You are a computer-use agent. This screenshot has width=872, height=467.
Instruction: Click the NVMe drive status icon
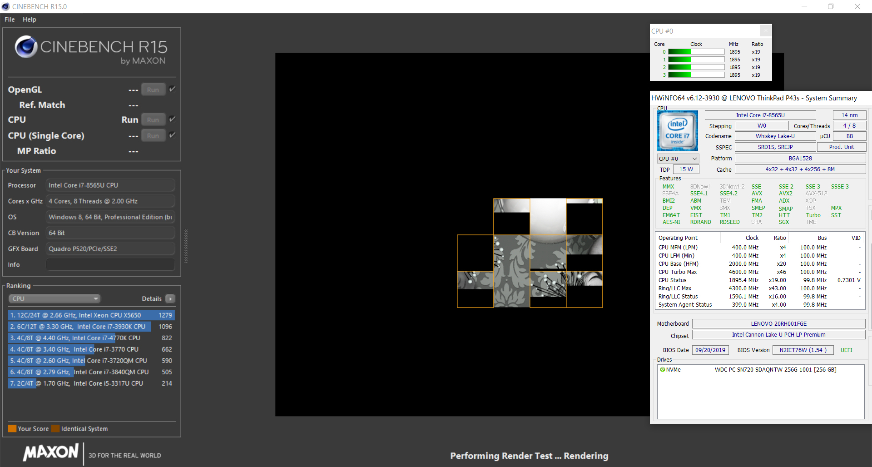coord(663,370)
